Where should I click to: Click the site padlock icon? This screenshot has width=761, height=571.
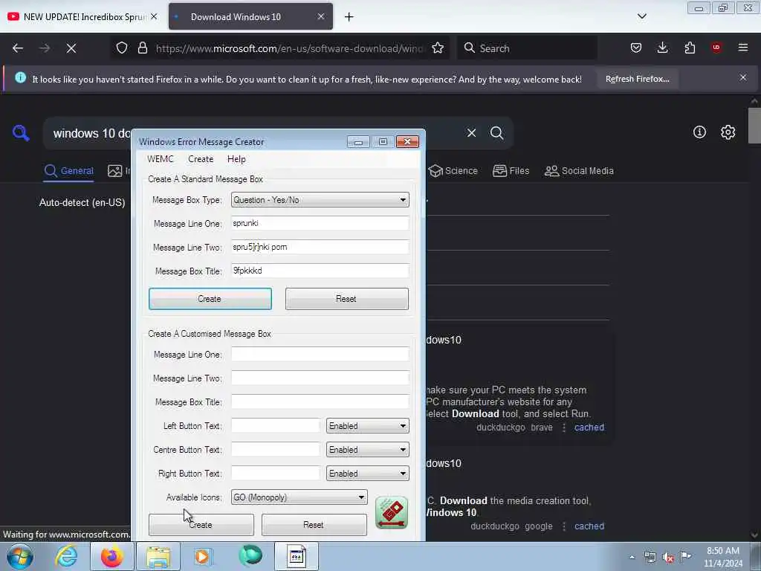pos(142,48)
